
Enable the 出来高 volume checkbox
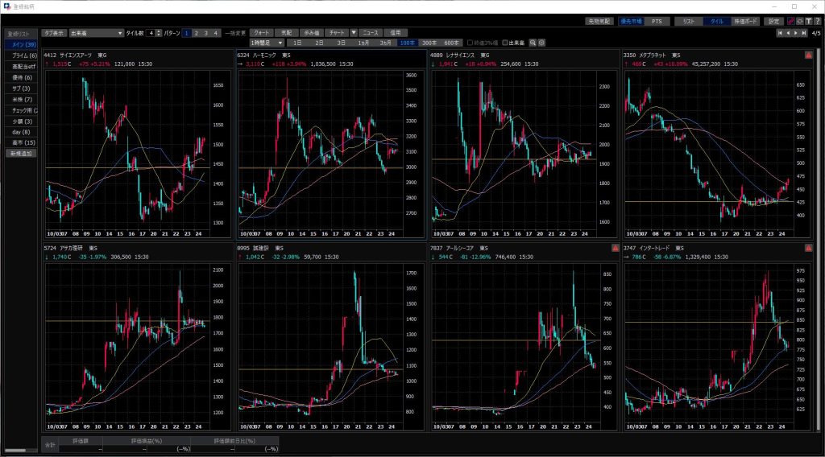(x=505, y=43)
